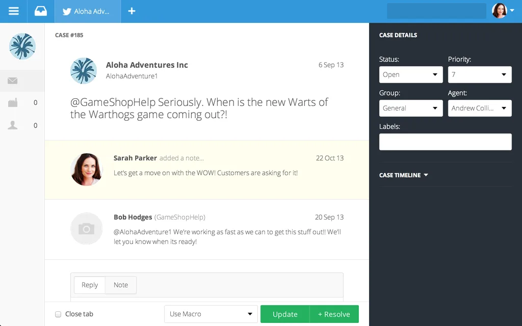Select the organization factory sidebar icon
522x326 pixels.
(13, 103)
